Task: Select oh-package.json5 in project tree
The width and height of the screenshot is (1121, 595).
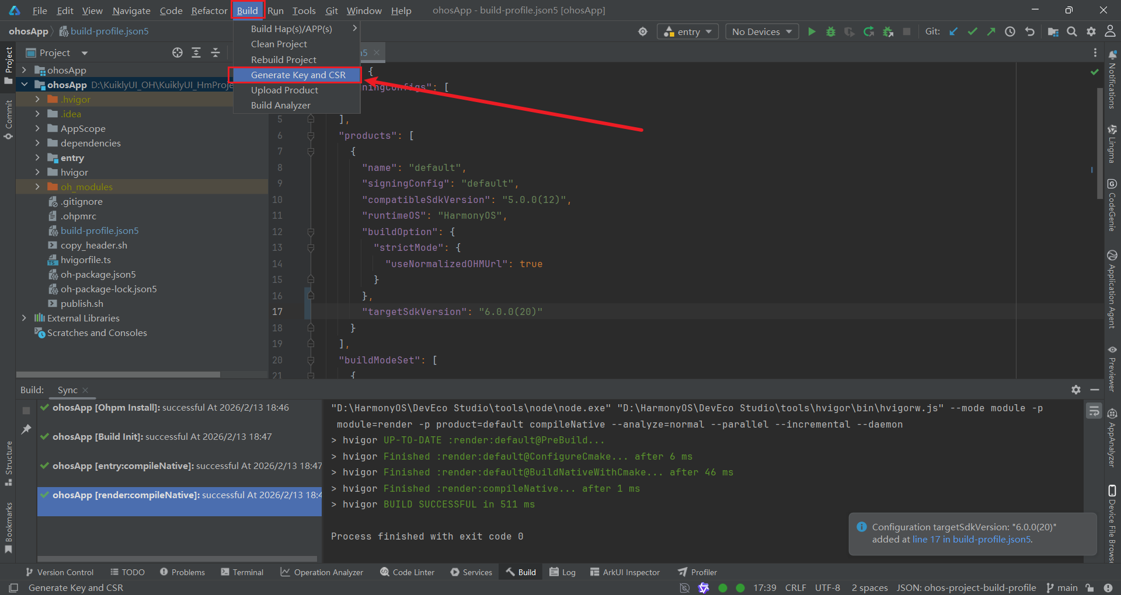Action: point(98,274)
